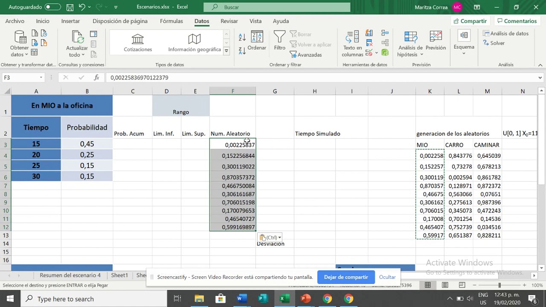The image size is (546, 307).
Task: Click the Previsión forecast sheet icon
Action: point(436,41)
